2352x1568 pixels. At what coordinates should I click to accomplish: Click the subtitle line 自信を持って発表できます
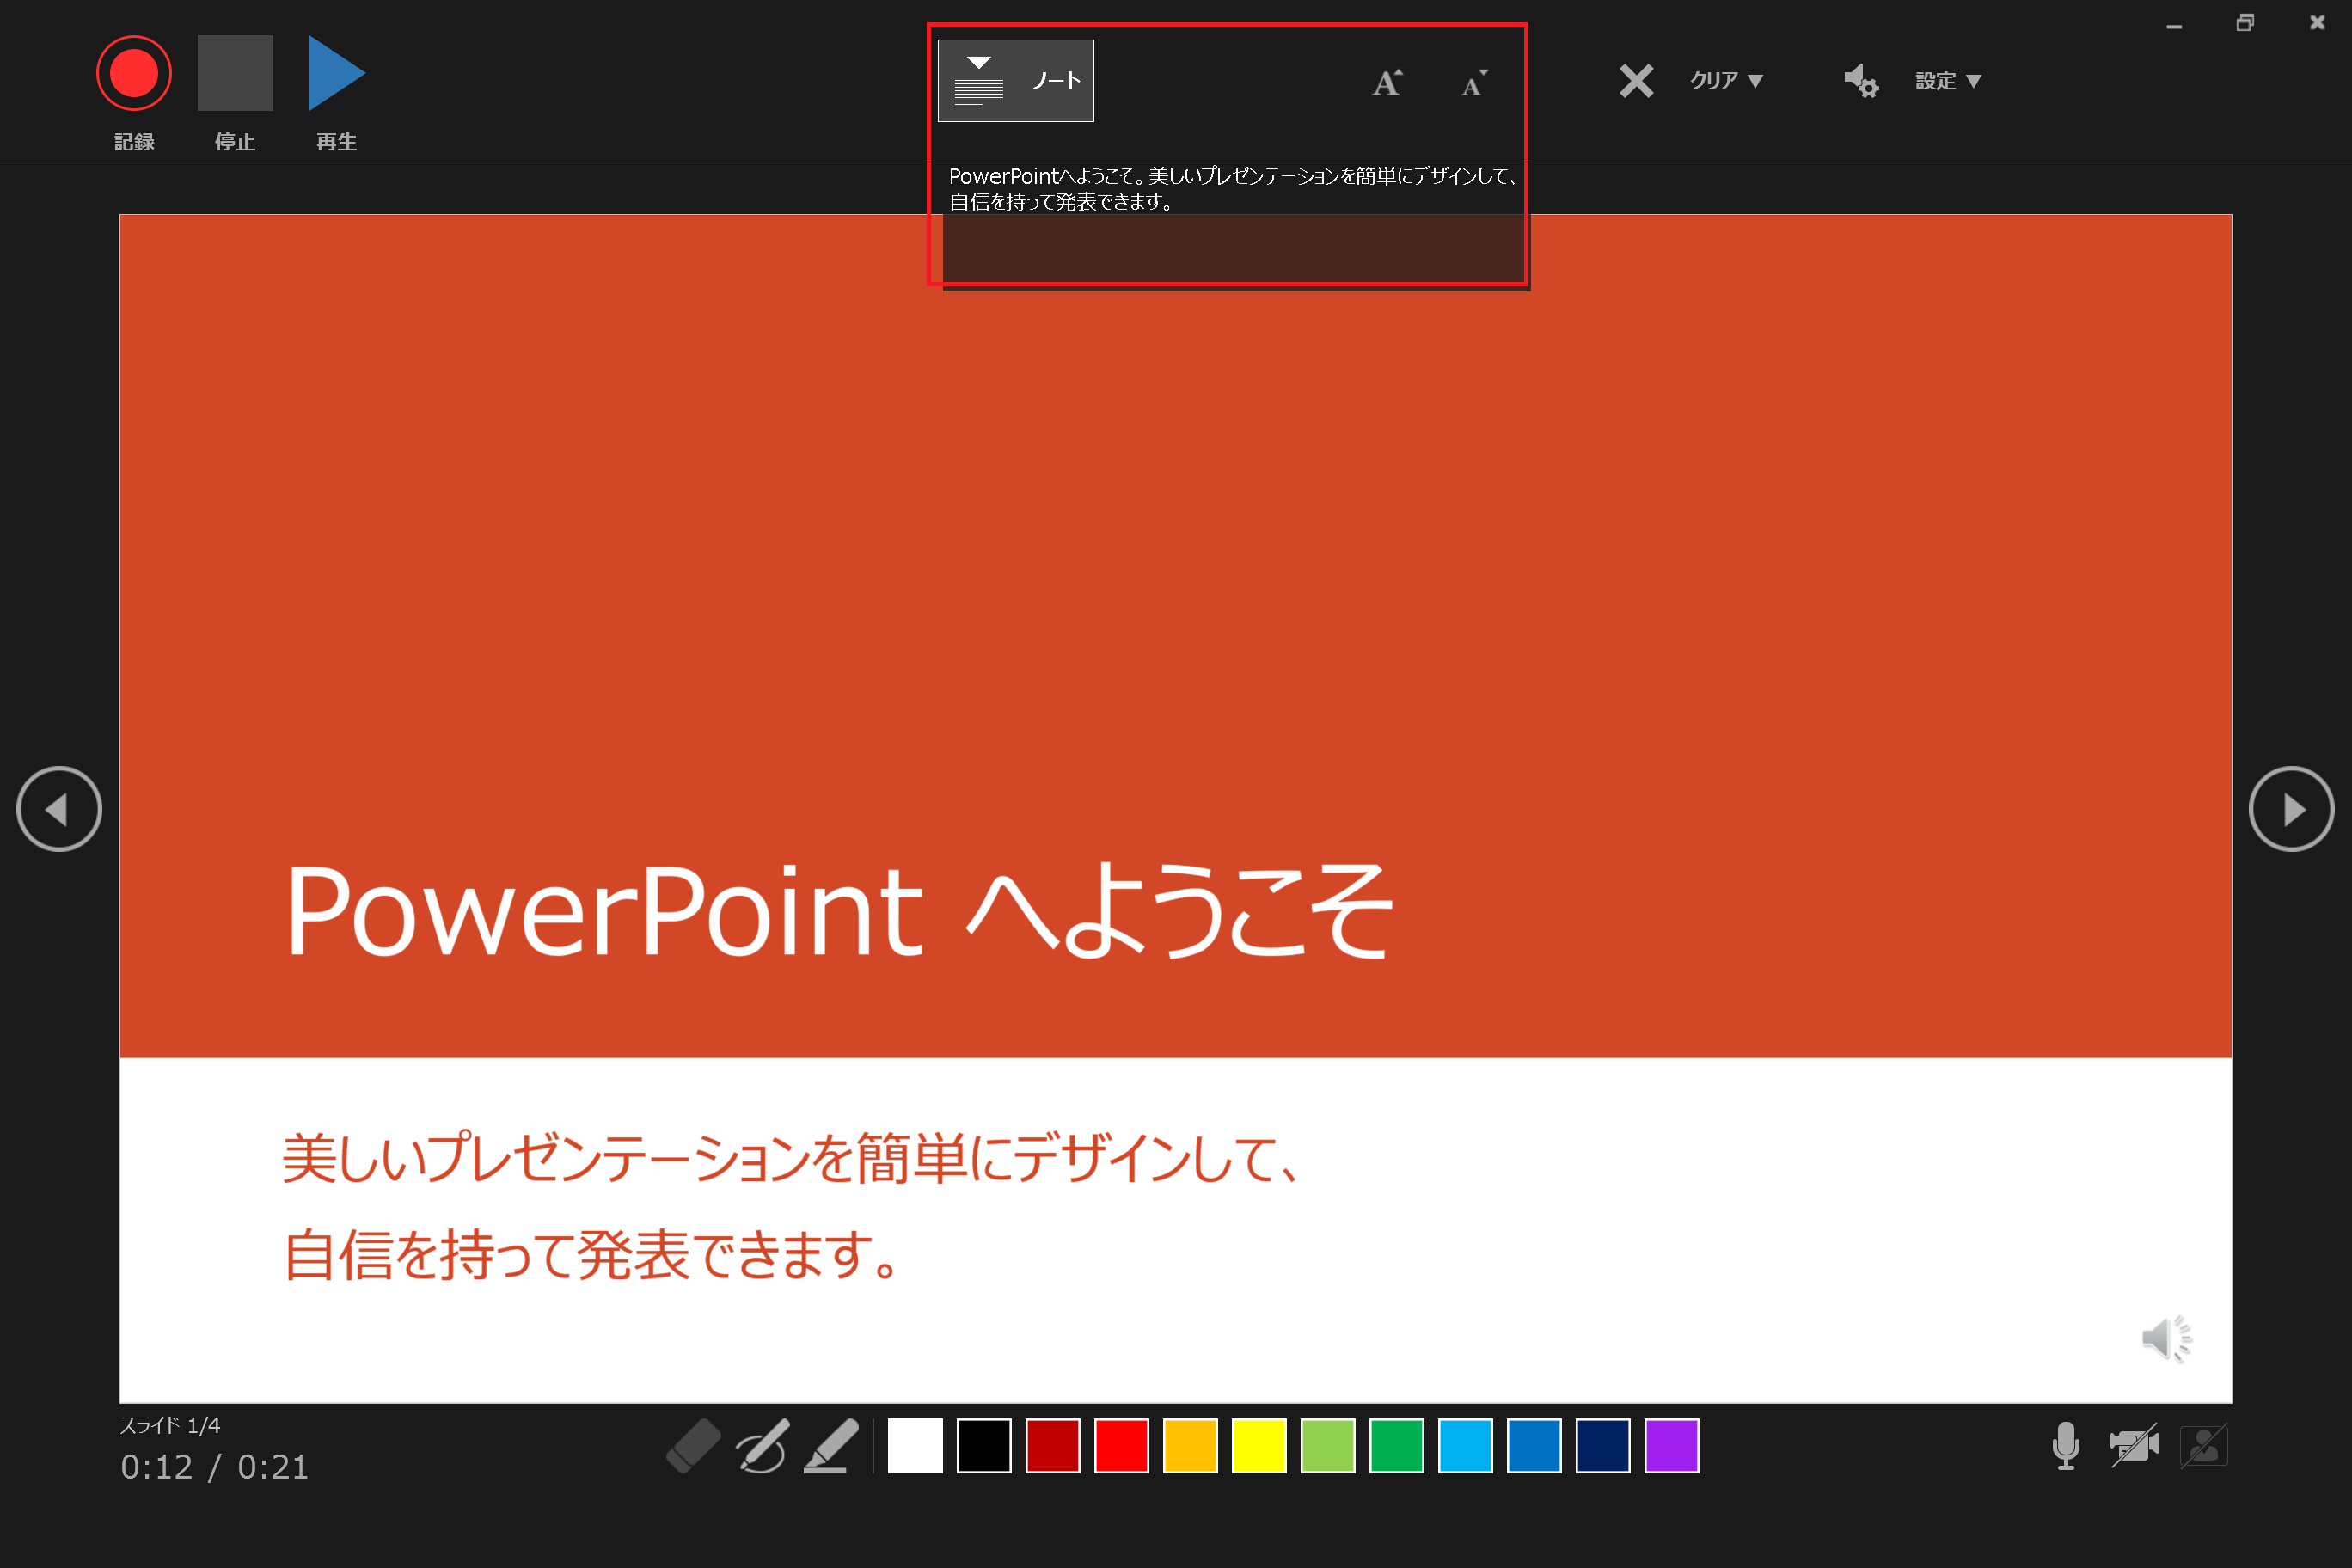(591, 1255)
